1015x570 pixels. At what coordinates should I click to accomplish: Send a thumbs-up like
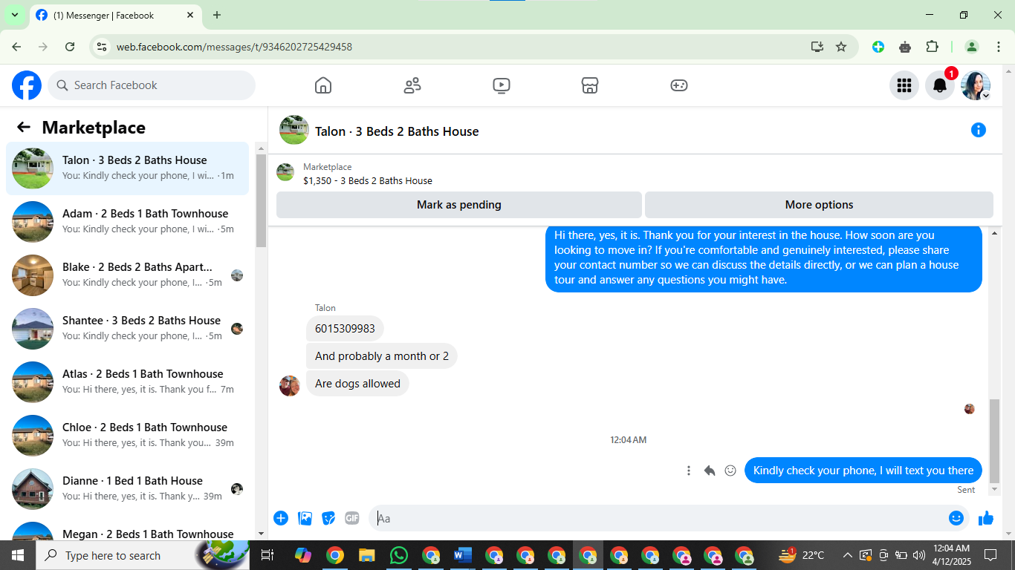[986, 518]
